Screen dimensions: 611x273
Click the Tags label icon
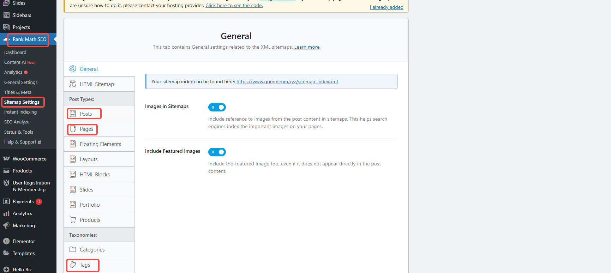point(73,265)
